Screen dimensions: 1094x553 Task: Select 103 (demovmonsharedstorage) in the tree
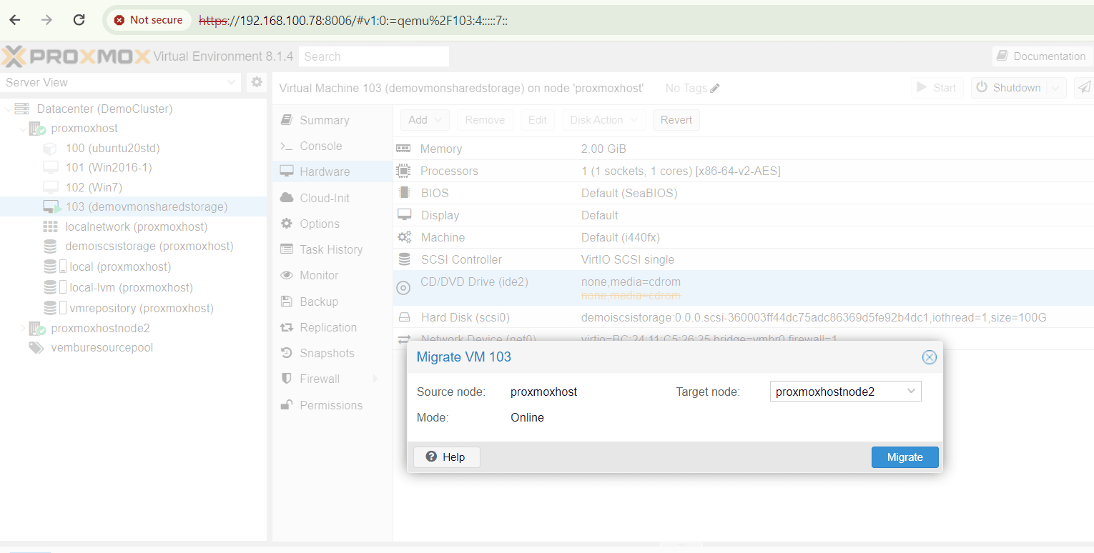[133, 207]
